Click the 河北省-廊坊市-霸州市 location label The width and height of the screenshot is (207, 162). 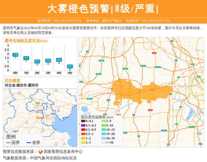21,85
